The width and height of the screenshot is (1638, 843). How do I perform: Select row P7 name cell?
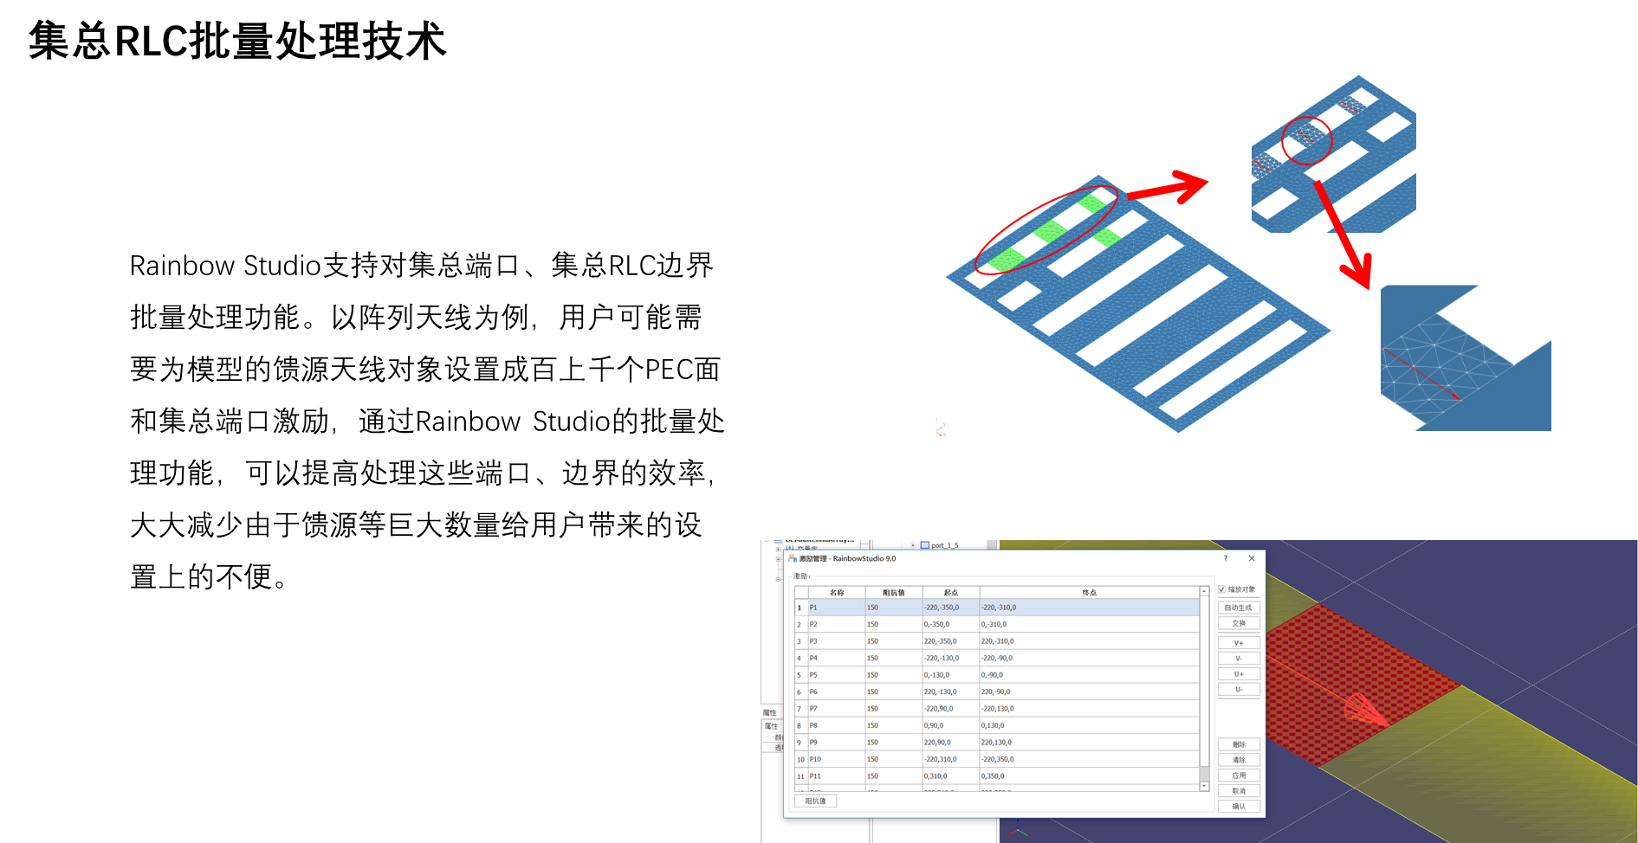(837, 709)
